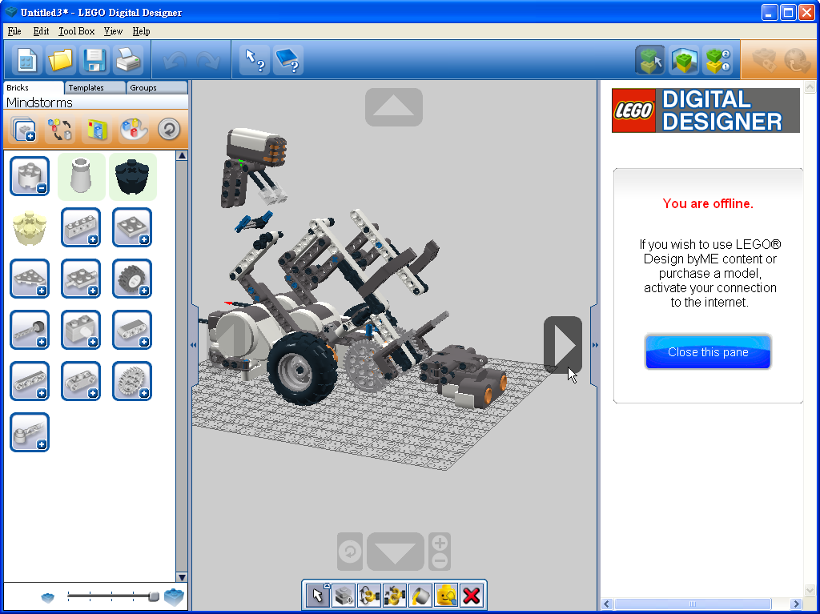Viewport: 820px width, 614px height.
Task: Open the Help menu
Action: pyautogui.click(x=141, y=31)
